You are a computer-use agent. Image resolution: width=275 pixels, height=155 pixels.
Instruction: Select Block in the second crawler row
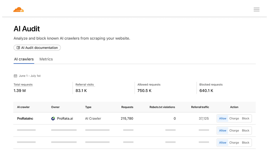tap(246, 131)
